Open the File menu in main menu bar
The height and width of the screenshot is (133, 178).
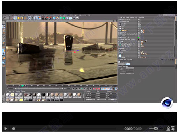point(3,15)
